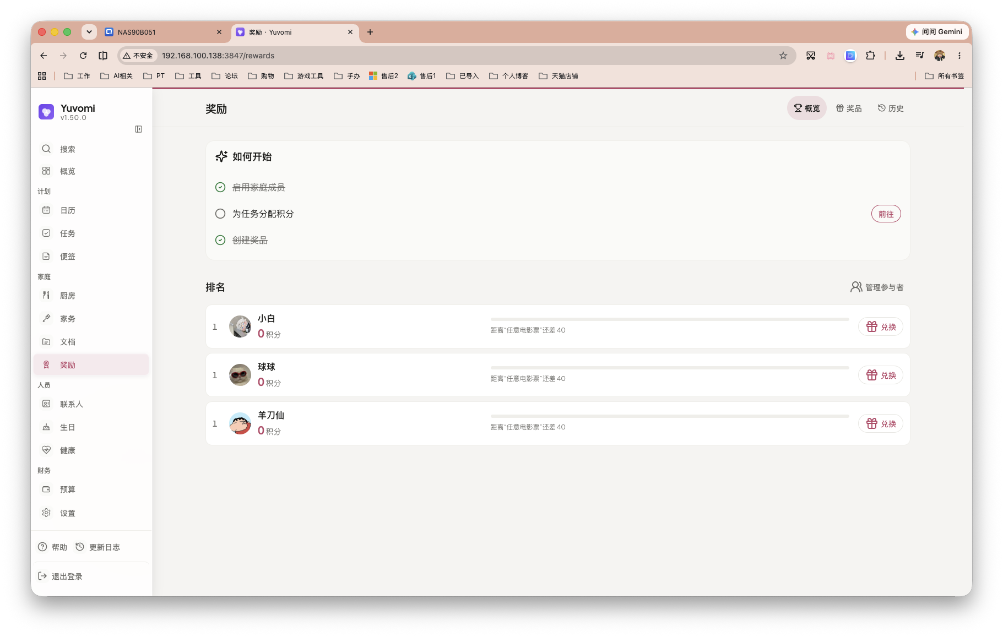The image size is (1003, 637).
Task: Open the bookmarks bar apps grid icon
Action: (x=42, y=76)
